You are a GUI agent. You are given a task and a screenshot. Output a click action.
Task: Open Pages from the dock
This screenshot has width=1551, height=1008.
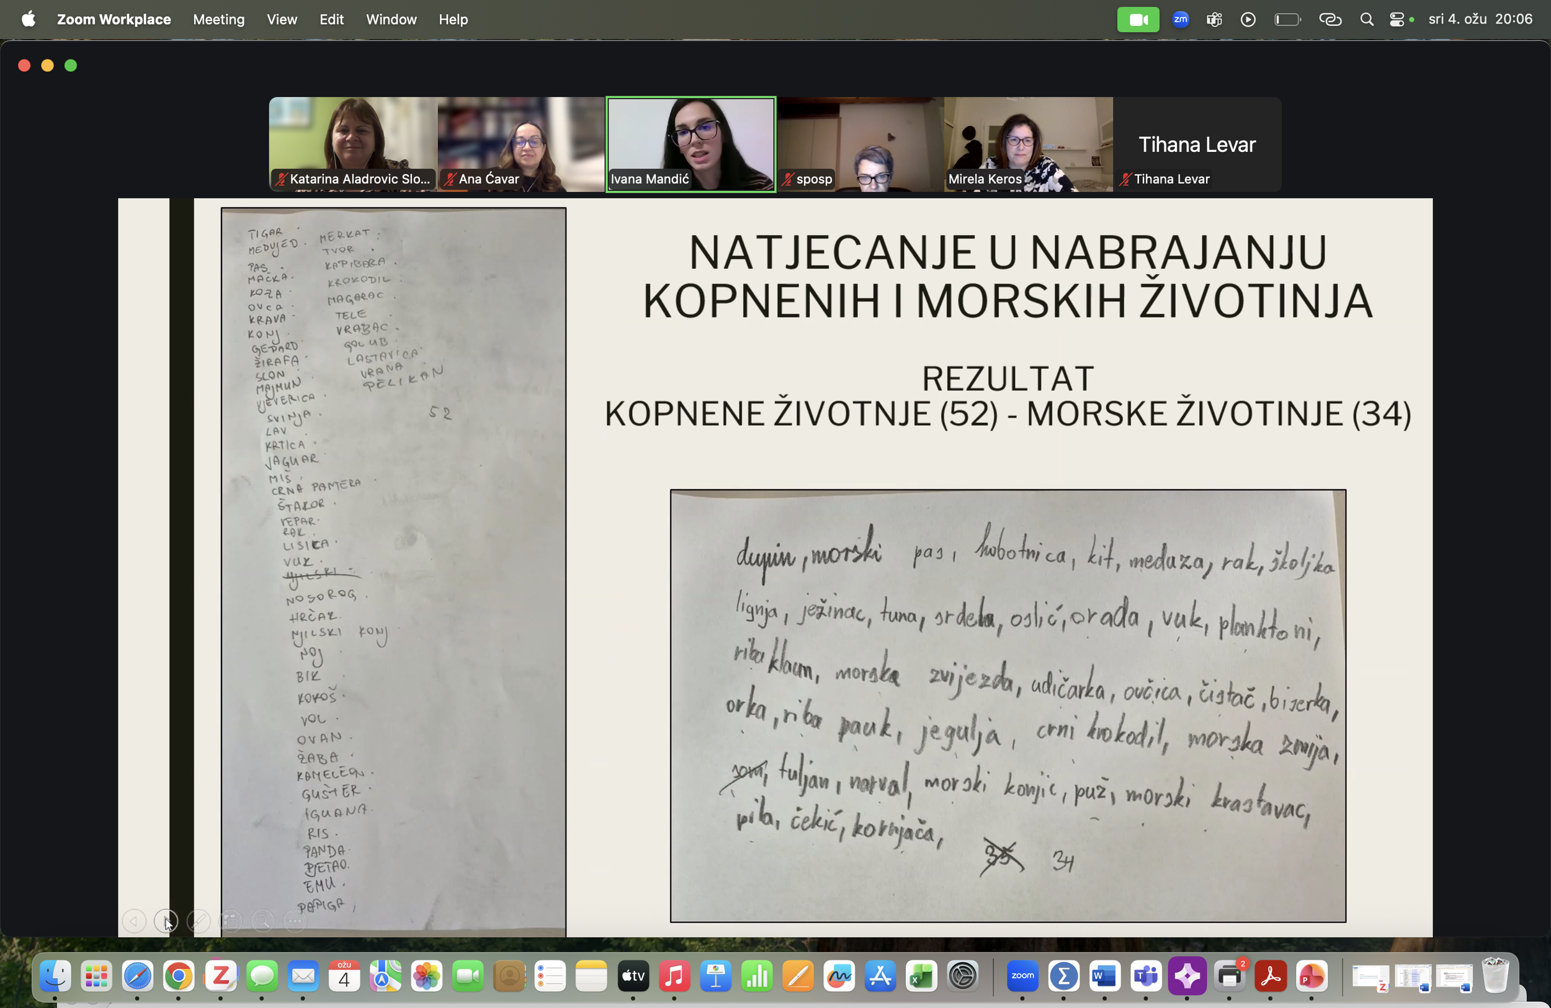coord(798,976)
